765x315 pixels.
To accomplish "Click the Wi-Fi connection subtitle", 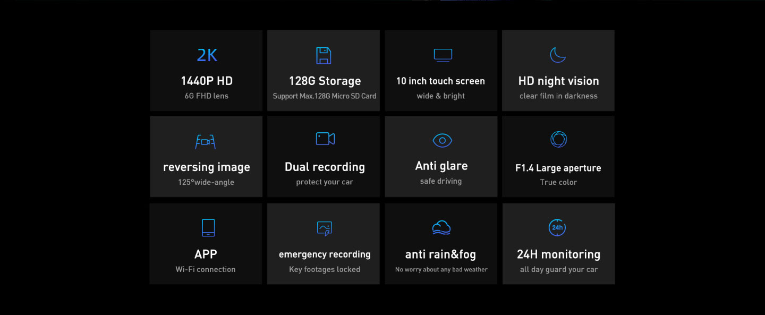I will (206, 269).
